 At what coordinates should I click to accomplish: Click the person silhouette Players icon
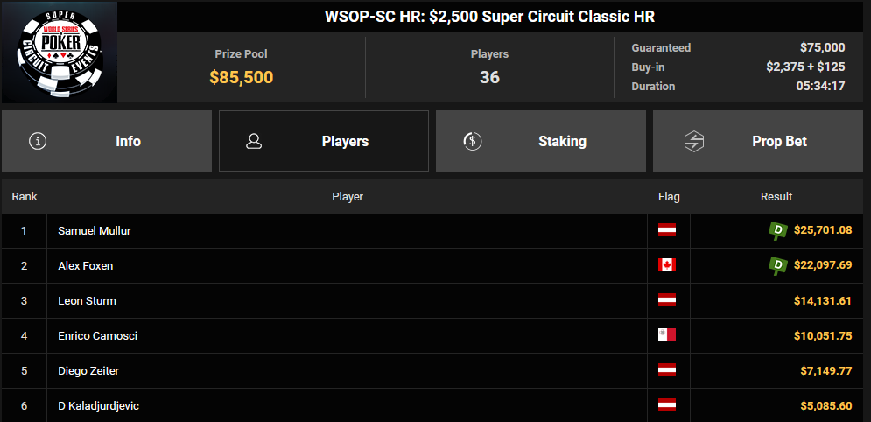click(x=255, y=141)
